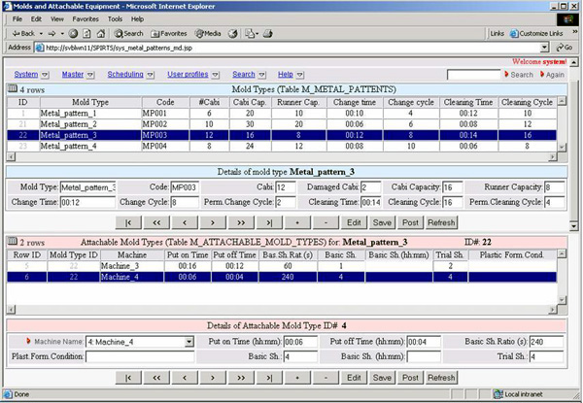
Task: Open the View menu
Action: point(57,18)
